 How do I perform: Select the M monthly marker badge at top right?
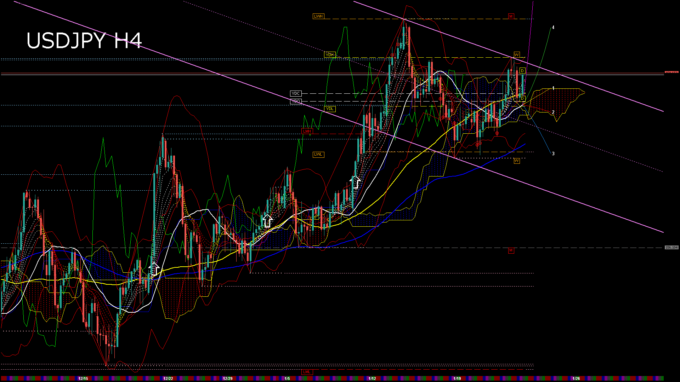pyautogui.click(x=510, y=16)
